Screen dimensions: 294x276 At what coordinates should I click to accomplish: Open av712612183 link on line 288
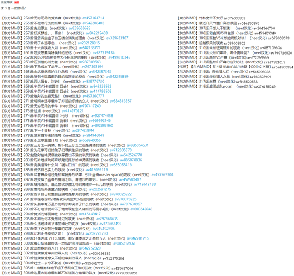tap(145, 184)
